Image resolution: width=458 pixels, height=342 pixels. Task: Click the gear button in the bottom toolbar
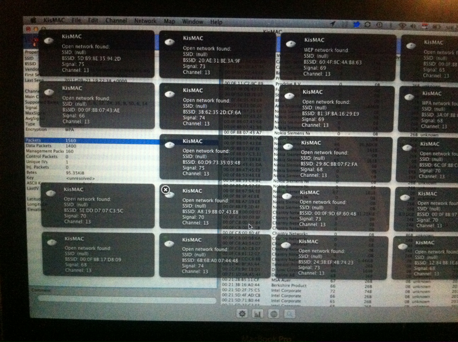pos(242,313)
